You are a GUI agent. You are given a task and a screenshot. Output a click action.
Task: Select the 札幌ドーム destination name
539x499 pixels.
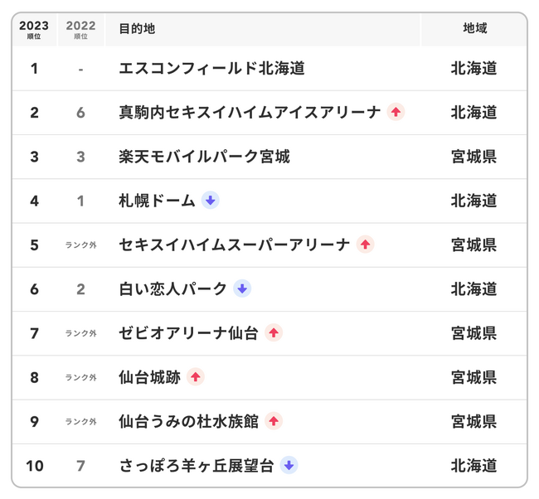tap(157, 201)
